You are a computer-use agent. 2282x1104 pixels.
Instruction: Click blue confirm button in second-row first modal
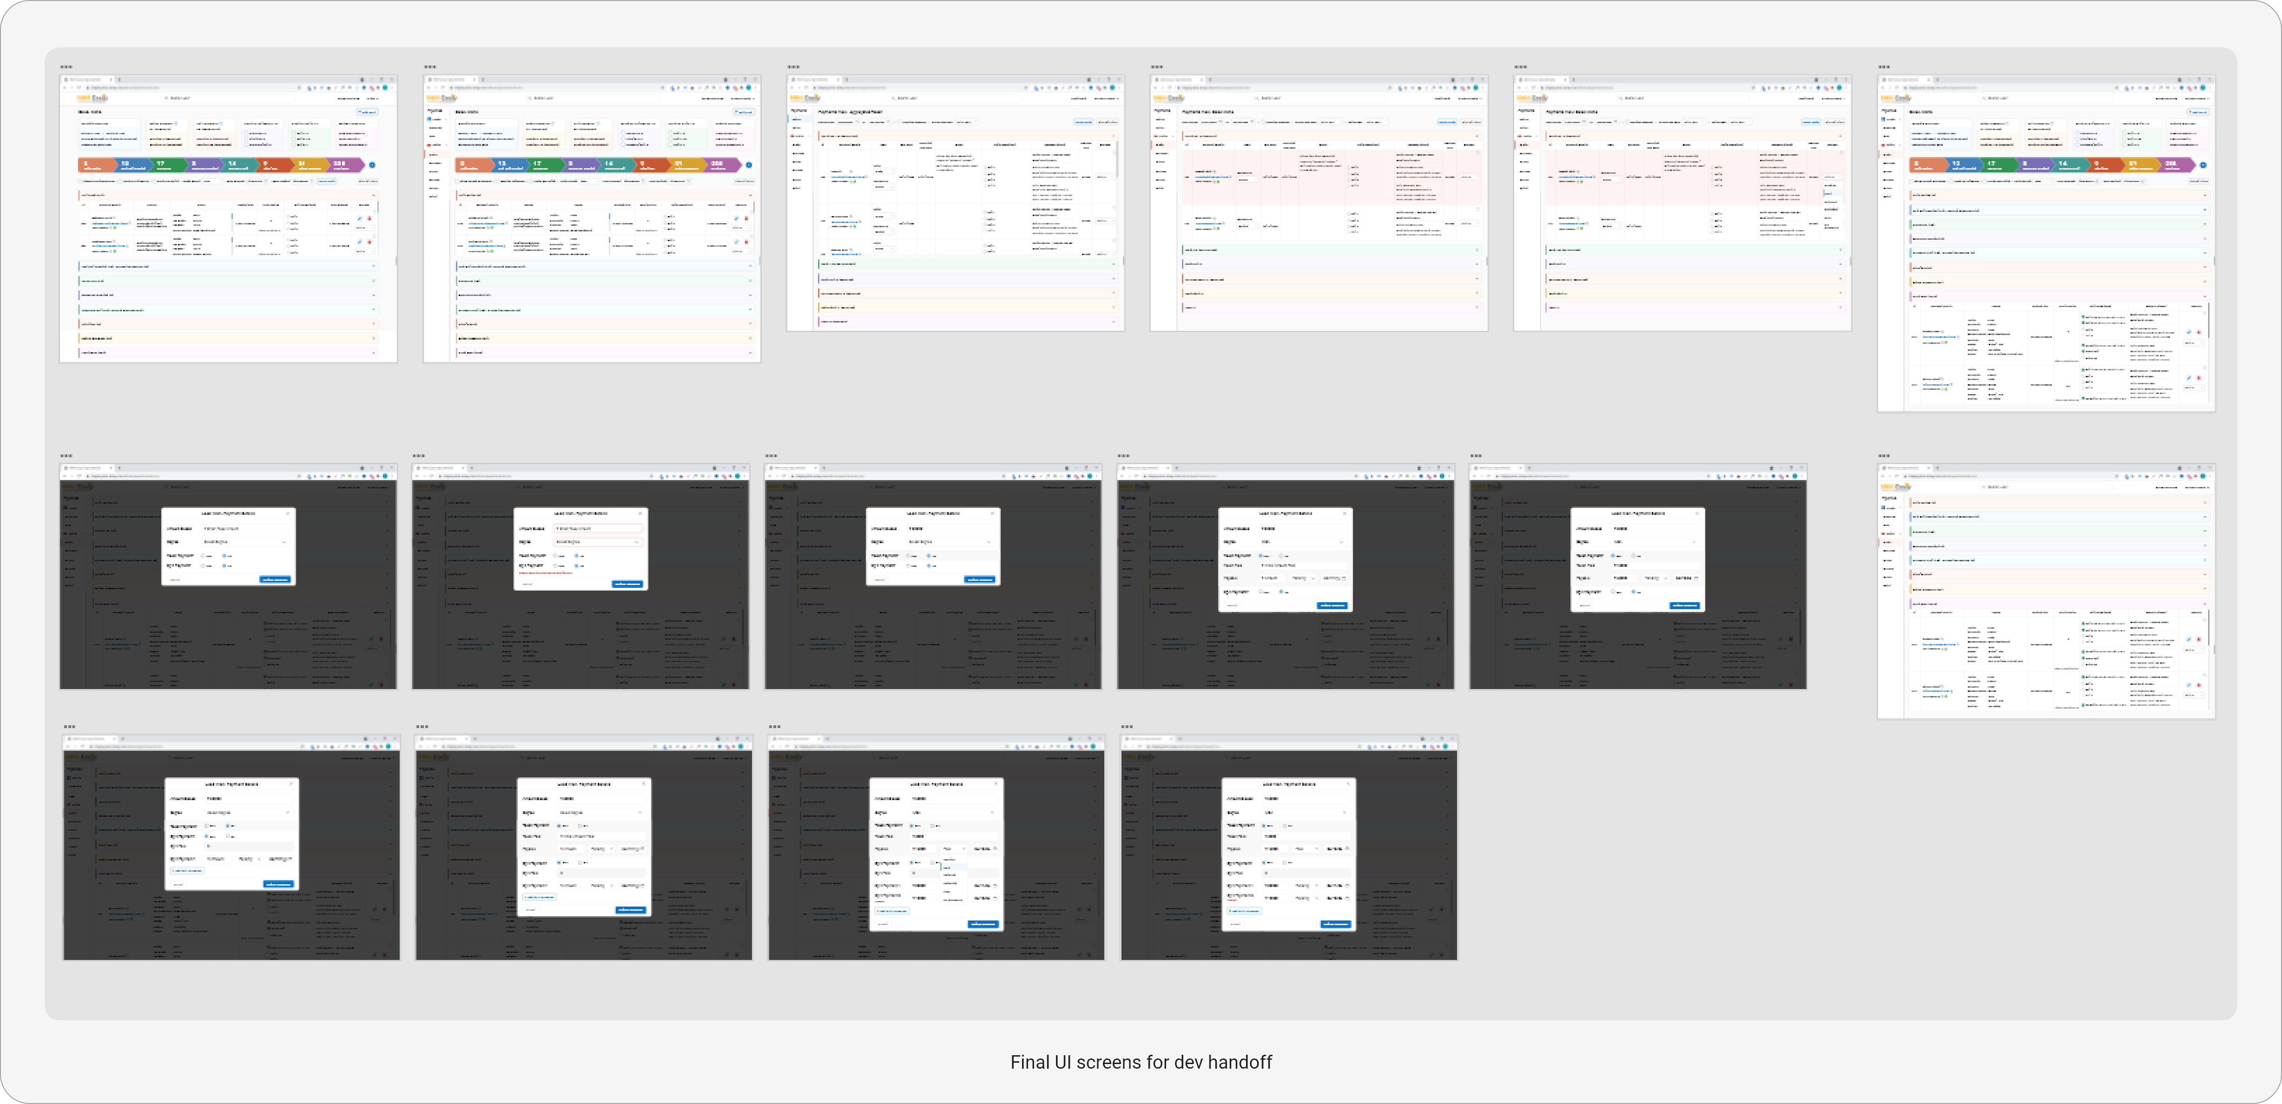coord(275,579)
